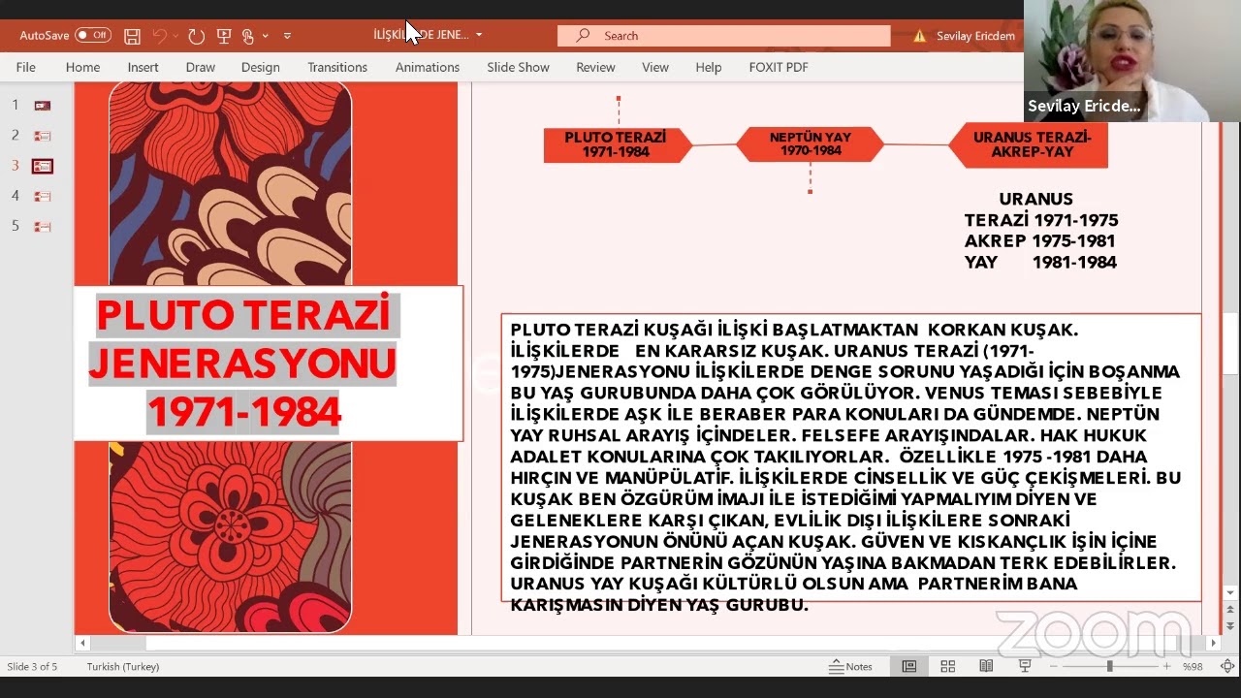Start Slide Show from status bar icon
The height and width of the screenshot is (698, 1241).
pos(1025,666)
